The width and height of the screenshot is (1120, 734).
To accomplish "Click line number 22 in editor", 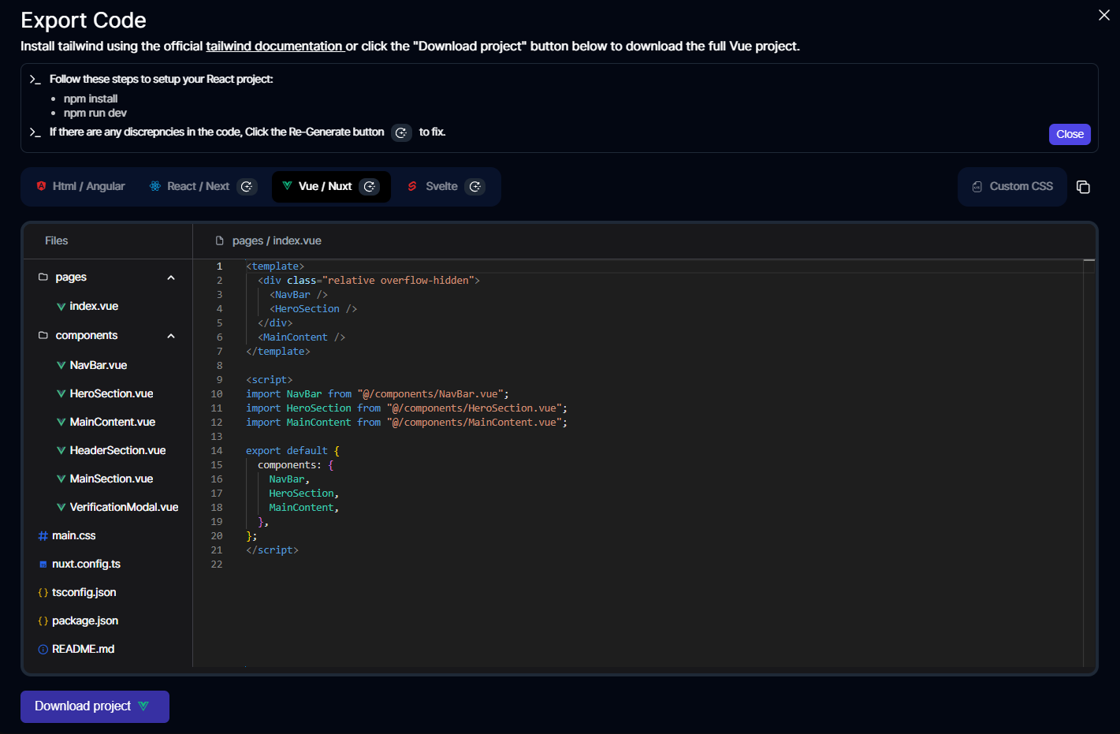I will point(217,564).
